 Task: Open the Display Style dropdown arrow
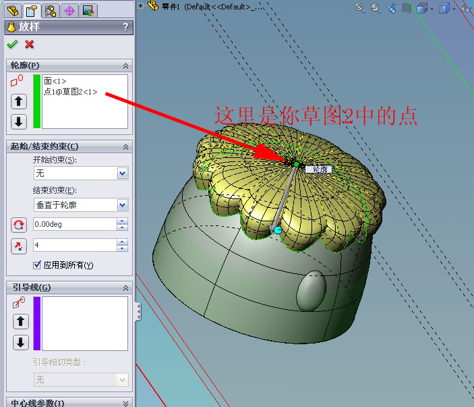coord(454,9)
